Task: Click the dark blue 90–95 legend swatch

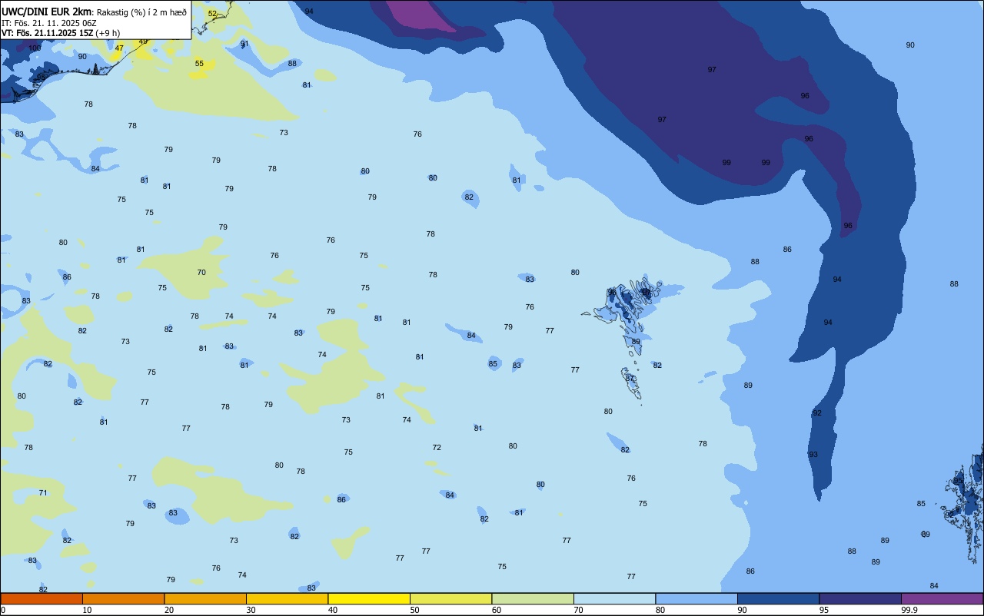Action: coord(778,598)
